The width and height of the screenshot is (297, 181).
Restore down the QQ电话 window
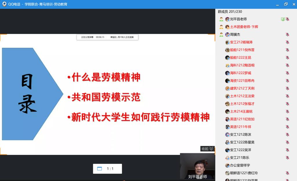286,4
